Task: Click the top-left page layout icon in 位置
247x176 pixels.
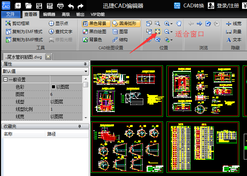Action: point(149,24)
